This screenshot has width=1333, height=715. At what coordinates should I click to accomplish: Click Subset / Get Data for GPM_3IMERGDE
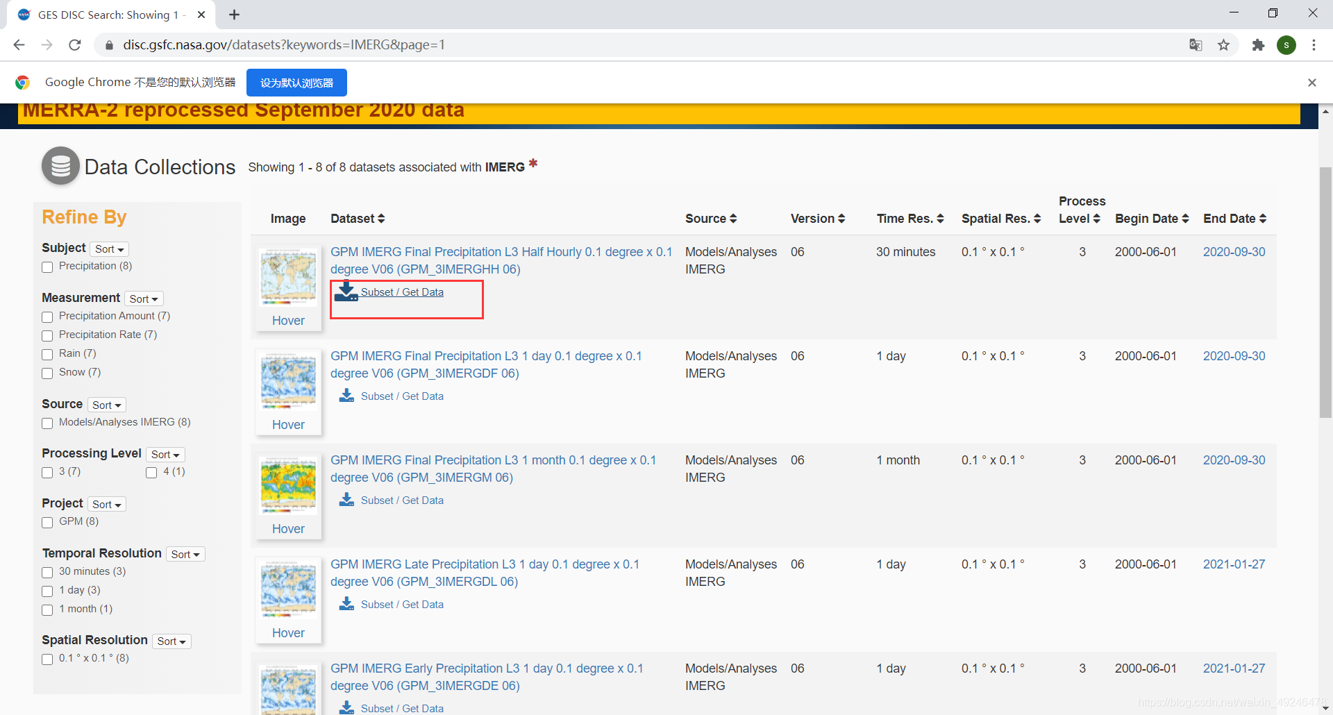402,708
